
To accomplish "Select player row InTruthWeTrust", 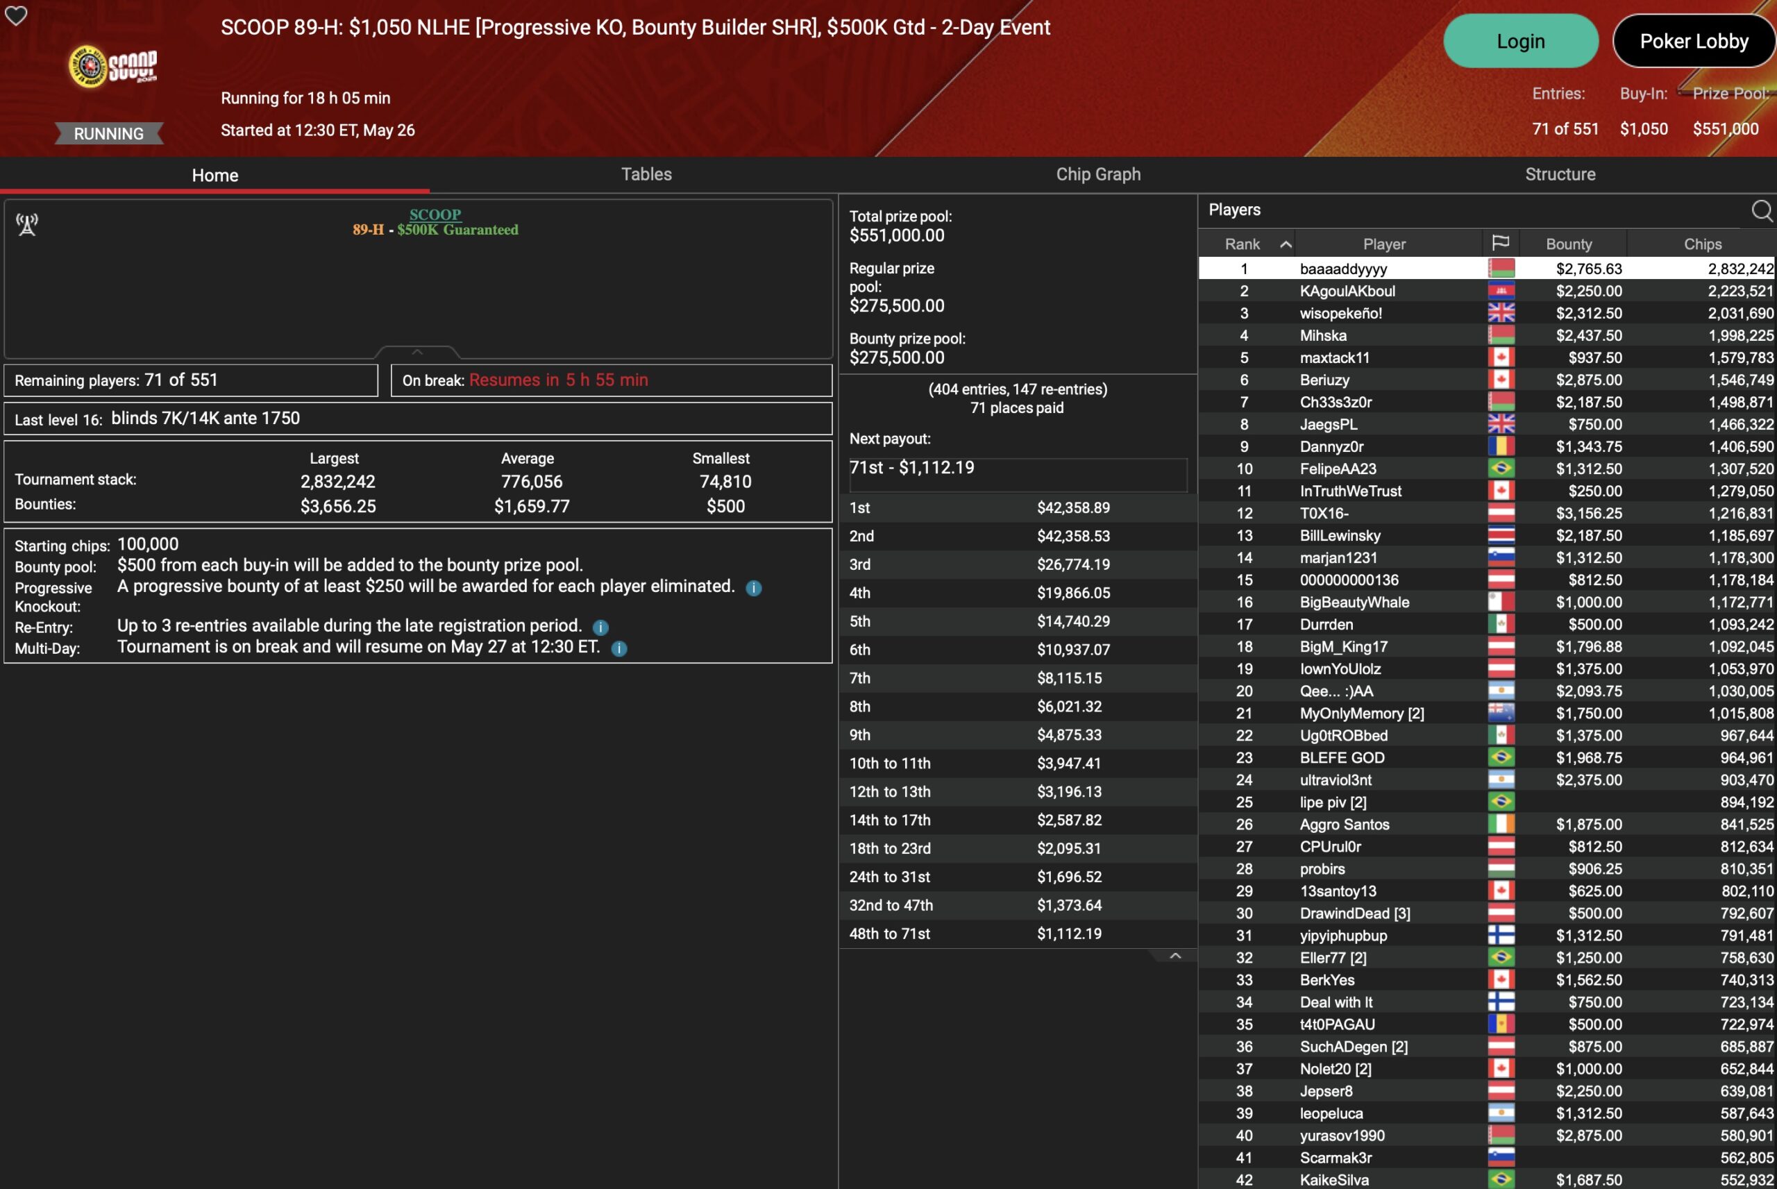I will (x=1488, y=491).
